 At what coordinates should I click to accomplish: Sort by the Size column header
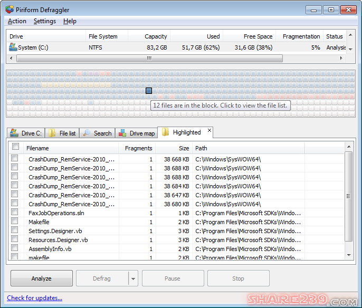[174, 148]
